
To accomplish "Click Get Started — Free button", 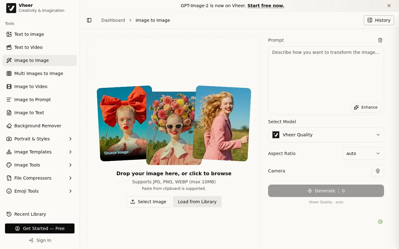I will pyautogui.click(x=40, y=228).
